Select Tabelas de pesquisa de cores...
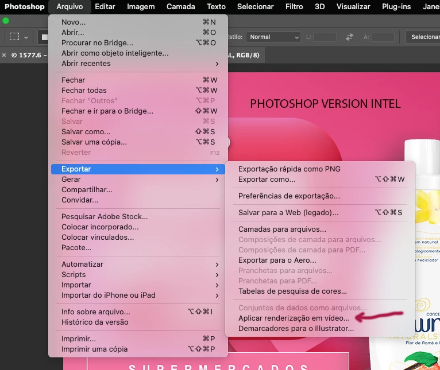 [x=320, y=291]
